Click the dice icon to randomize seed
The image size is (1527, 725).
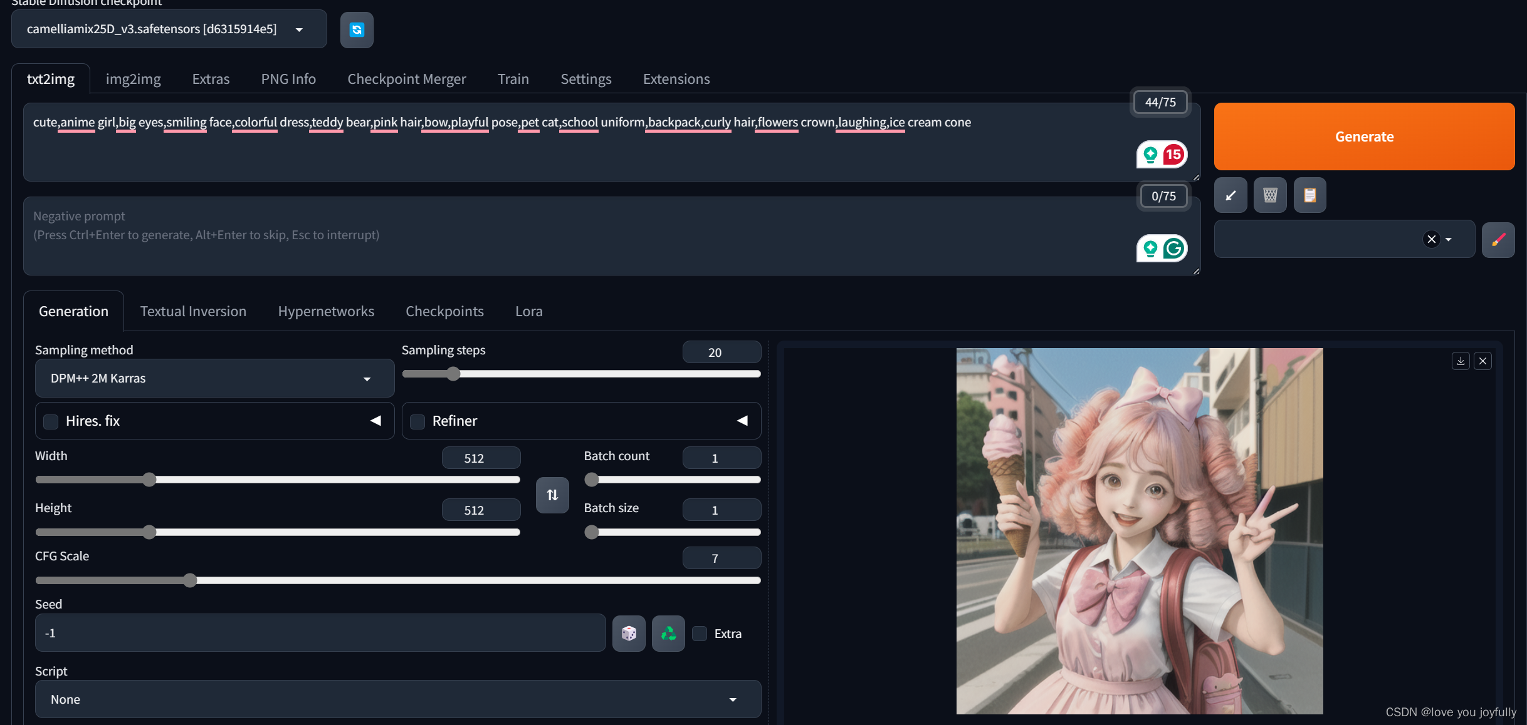click(629, 634)
